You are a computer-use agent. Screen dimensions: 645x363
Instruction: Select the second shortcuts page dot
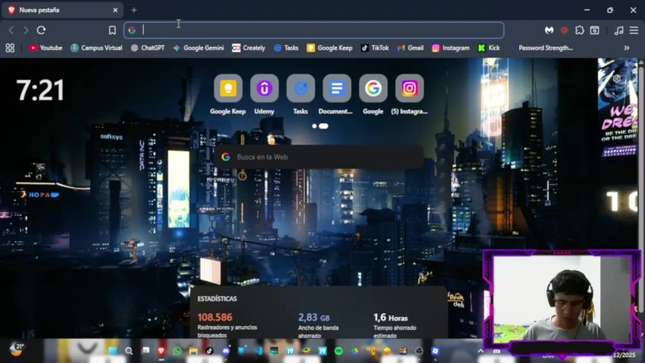(324, 126)
